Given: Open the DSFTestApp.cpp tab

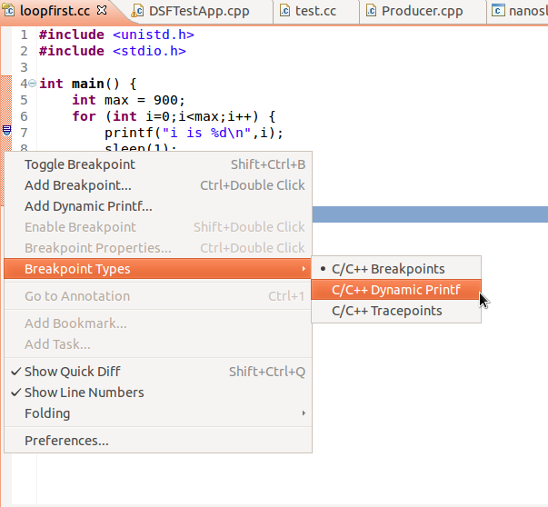Looking at the screenshot, I should coord(199,12).
